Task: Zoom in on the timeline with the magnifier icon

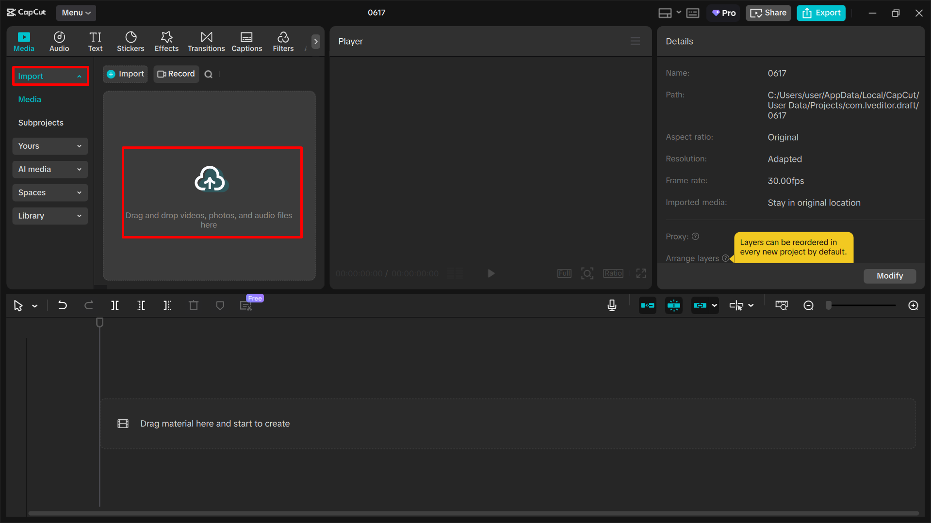Action: (913, 305)
